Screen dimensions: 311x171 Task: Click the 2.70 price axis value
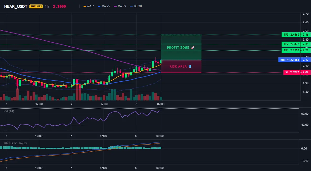pos(306,14)
